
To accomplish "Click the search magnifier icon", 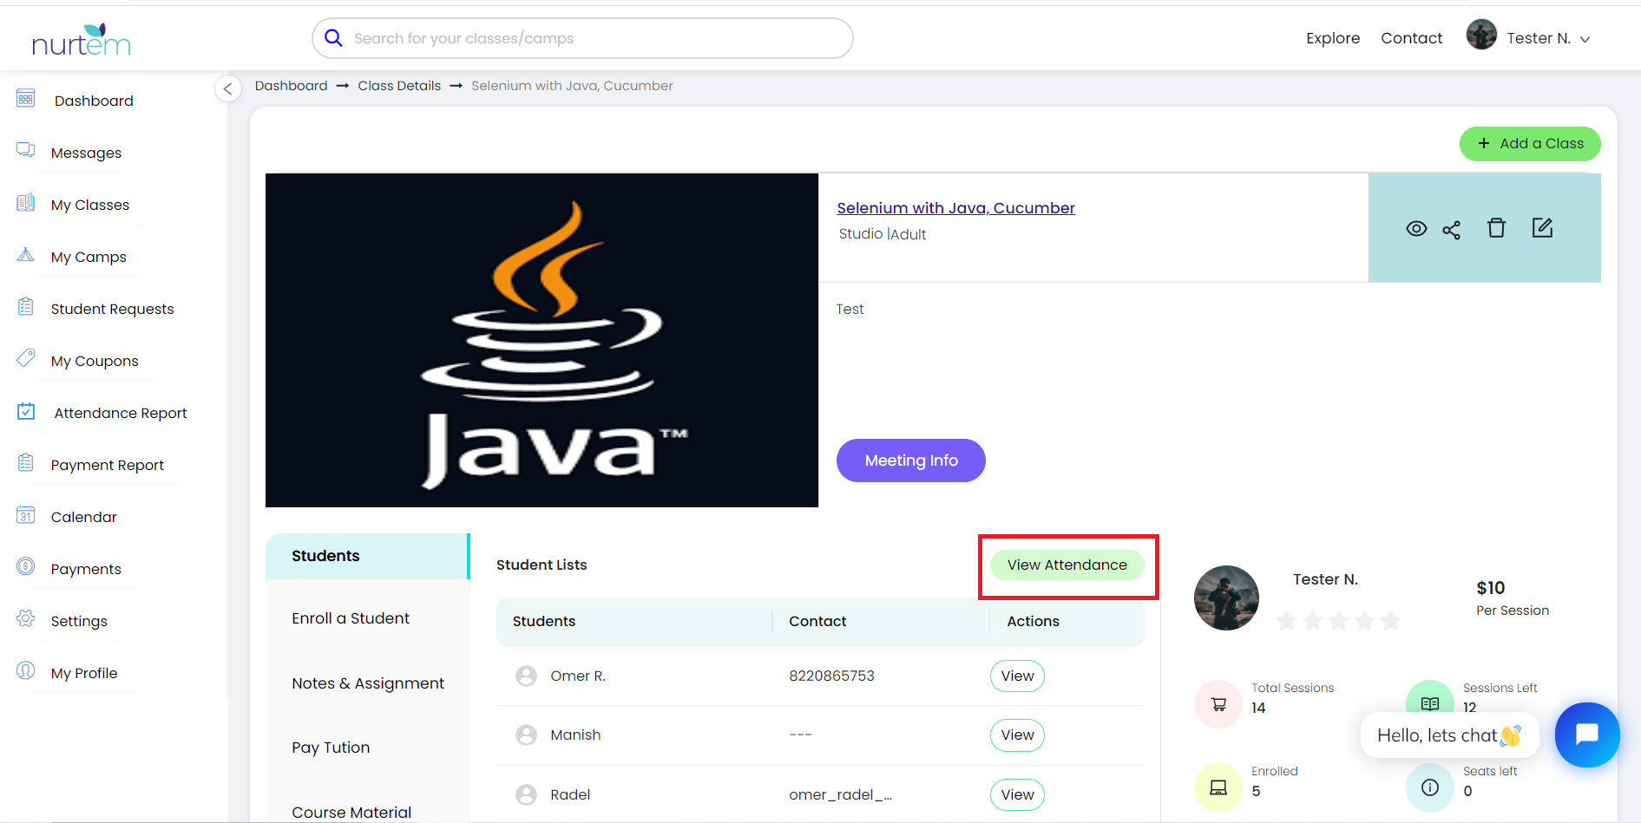I will (333, 38).
